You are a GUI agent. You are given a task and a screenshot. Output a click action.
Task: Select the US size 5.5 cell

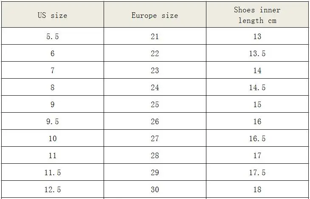[53, 36]
